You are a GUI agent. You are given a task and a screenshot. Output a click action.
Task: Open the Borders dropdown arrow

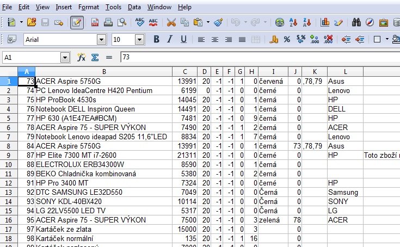tap(387, 40)
